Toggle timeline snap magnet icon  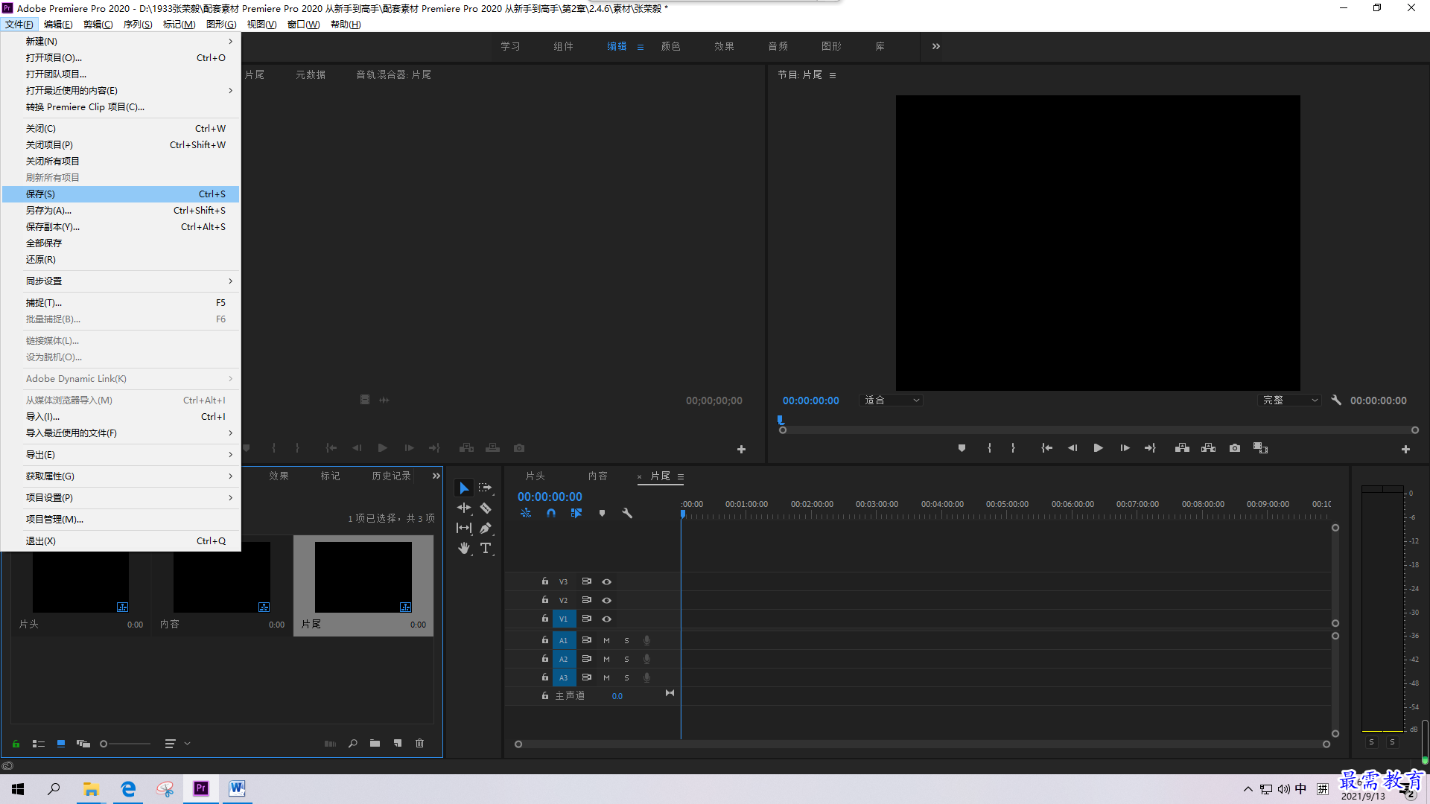(x=551, y=513)
